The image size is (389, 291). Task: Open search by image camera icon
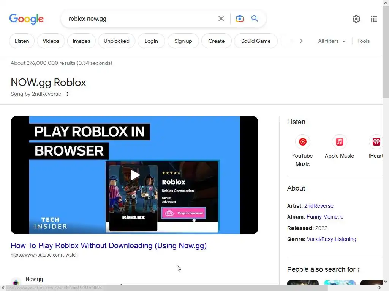[x=239, y=19]
